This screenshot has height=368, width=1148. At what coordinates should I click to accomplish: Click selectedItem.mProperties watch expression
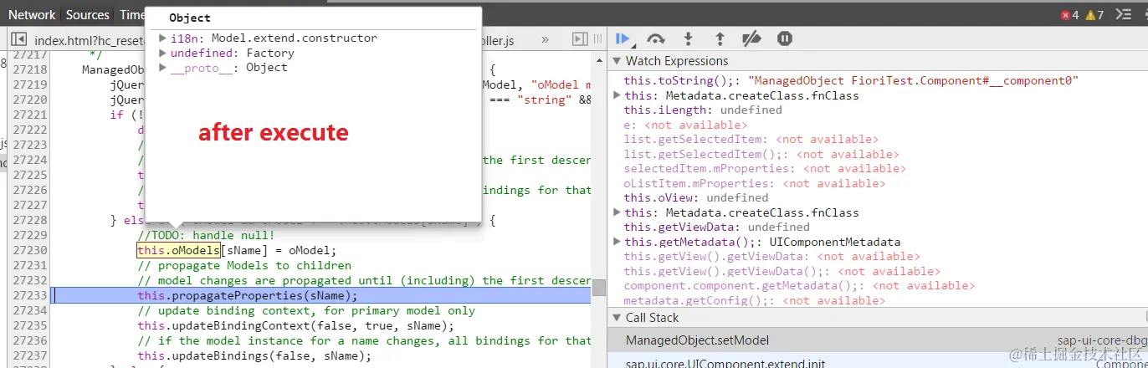click(x=765, y=168)
